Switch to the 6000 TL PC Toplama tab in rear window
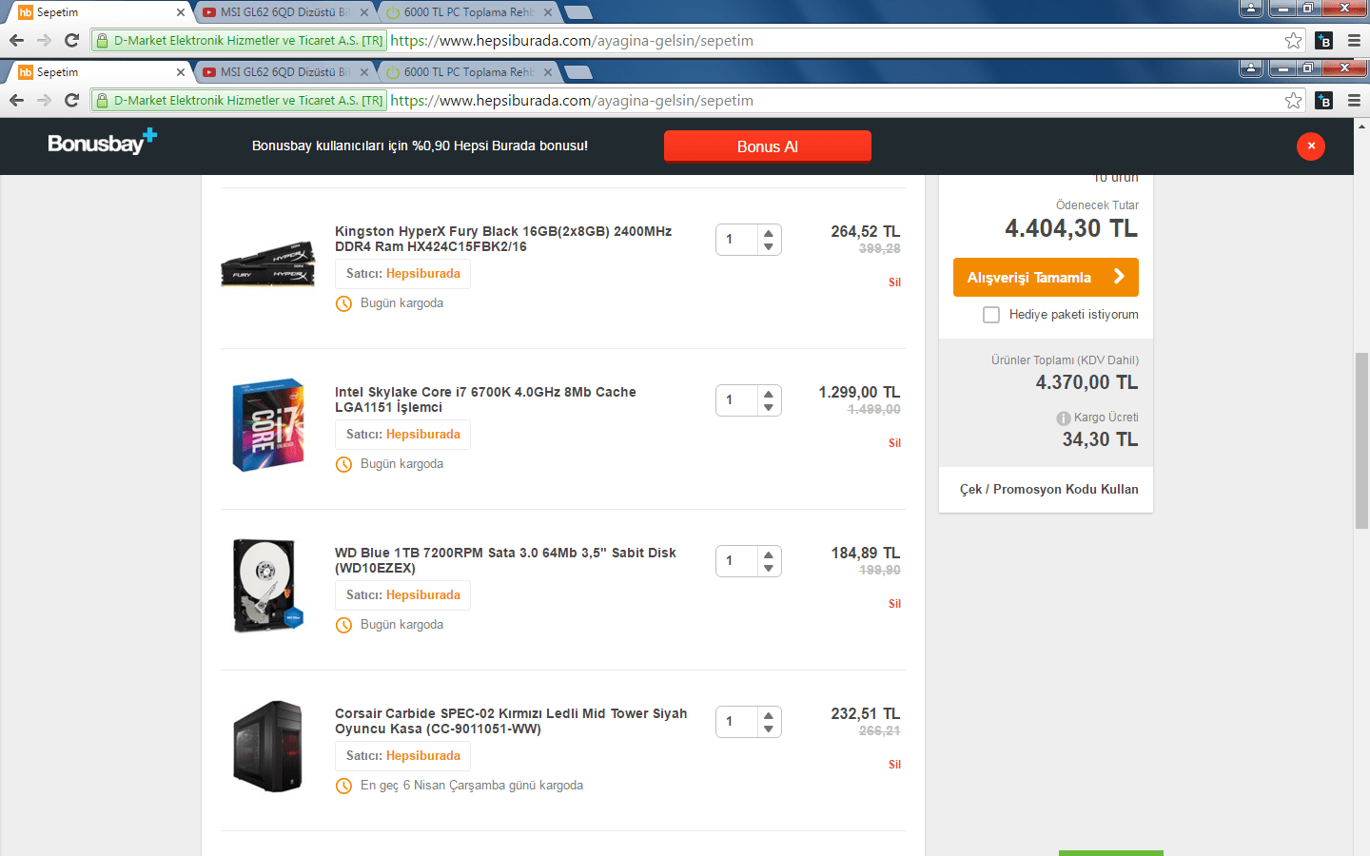The width and height of the screenshot is (1370, 856). click(x=467, y=12)
